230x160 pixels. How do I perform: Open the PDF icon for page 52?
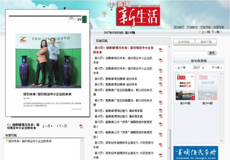pyautogui.click(x=161, y=145)
